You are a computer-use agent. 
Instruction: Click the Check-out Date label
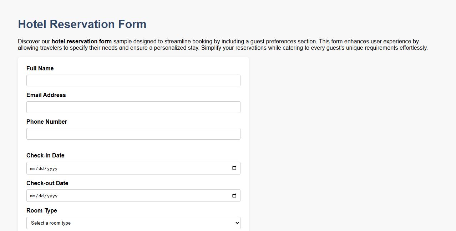point(47,183)
